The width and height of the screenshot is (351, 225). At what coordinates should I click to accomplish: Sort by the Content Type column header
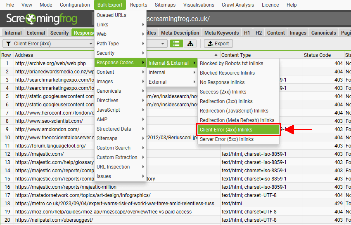coord(261,55)
